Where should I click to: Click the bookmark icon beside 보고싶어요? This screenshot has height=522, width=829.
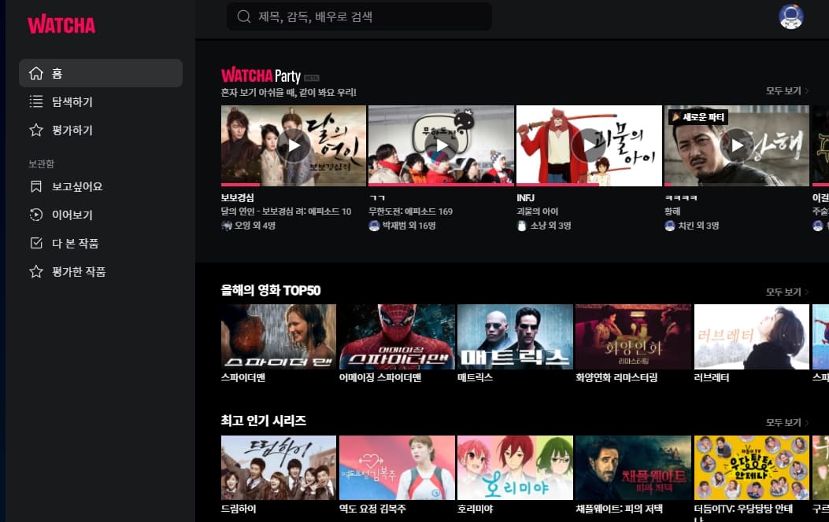36,186
